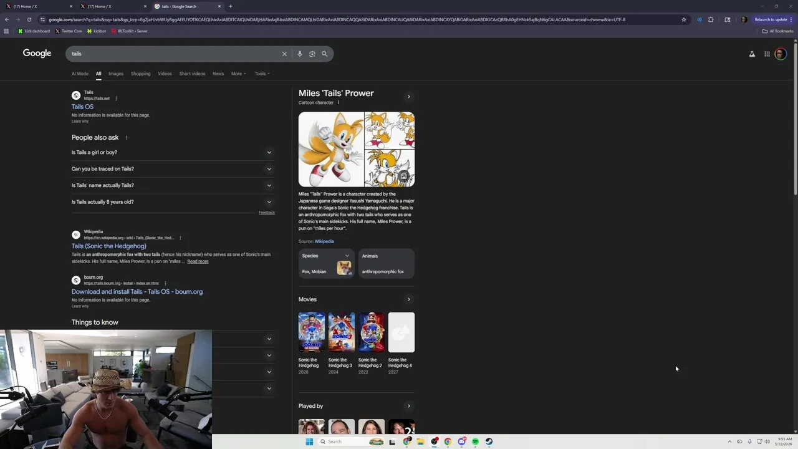798x449 pixels.
Task: Expand the Species card chevron
Action: [347, 256]
